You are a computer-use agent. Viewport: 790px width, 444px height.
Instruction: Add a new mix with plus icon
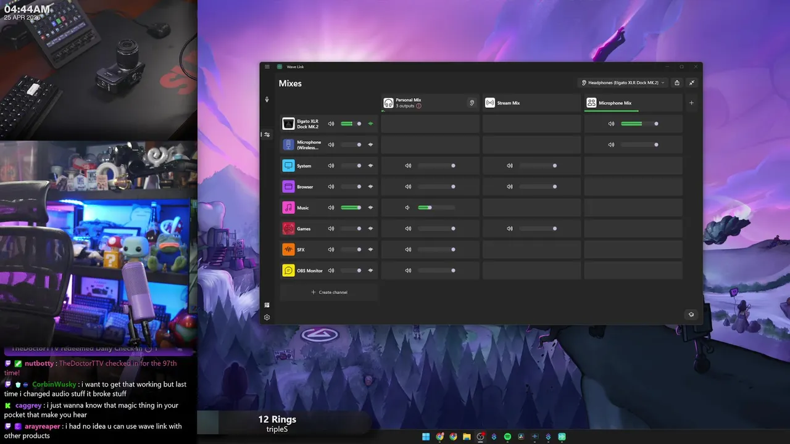pyautogui.click(x=691, y=103)
